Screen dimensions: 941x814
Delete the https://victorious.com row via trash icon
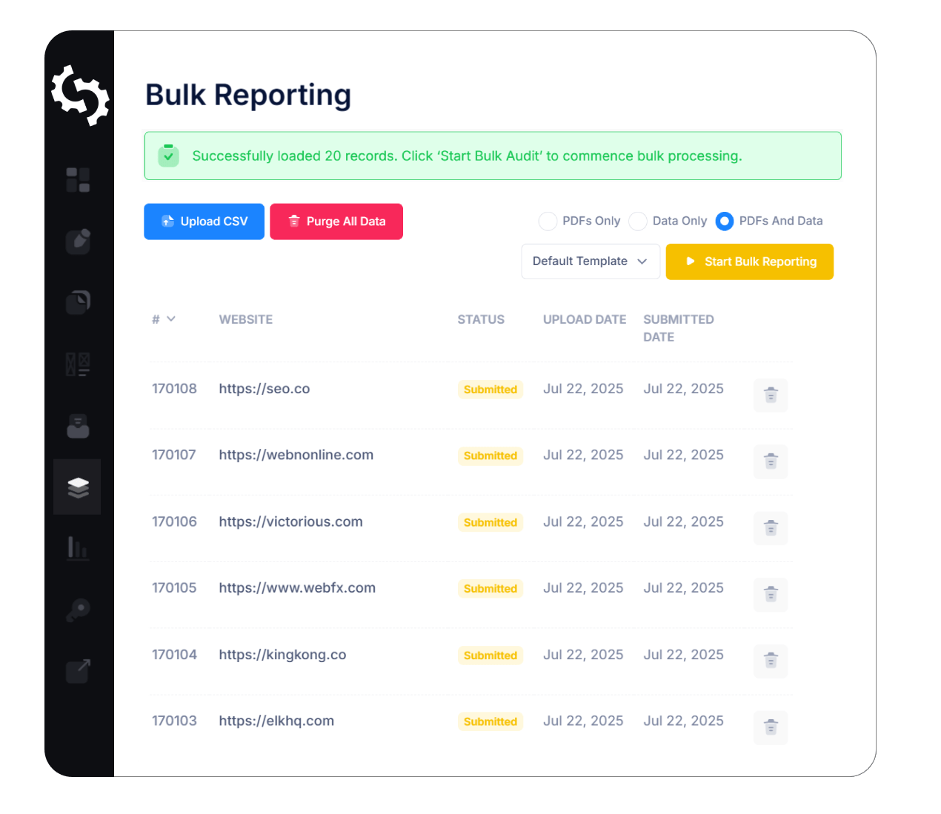(771, 528)
